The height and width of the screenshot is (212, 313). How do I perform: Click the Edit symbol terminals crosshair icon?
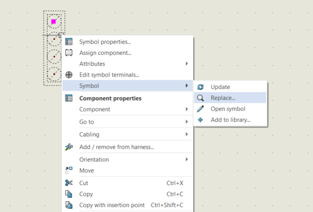coord(69,75)
